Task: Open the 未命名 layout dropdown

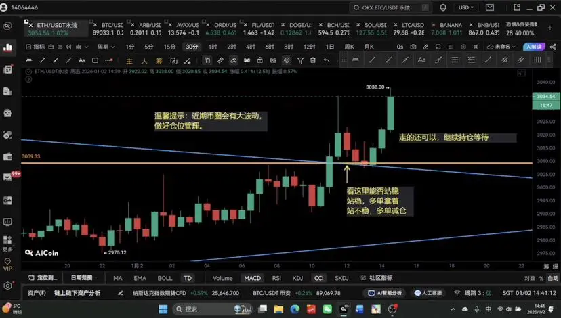Action: coord(501,47)
